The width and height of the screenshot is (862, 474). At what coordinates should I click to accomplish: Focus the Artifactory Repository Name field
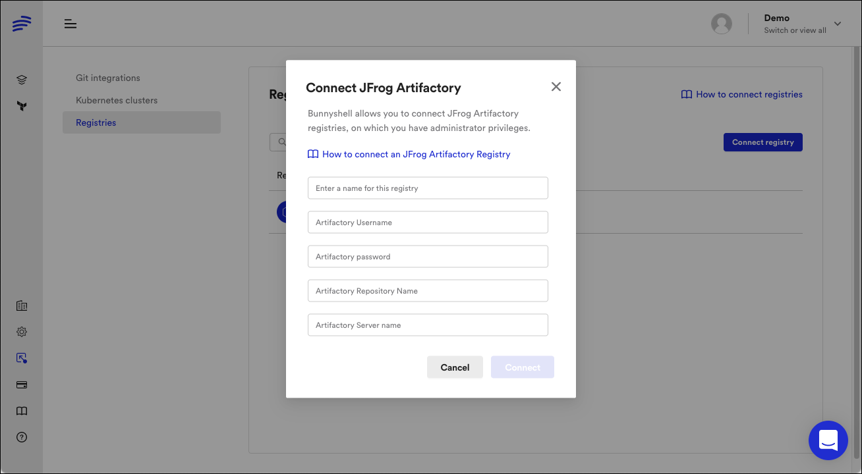pos(428,290)
